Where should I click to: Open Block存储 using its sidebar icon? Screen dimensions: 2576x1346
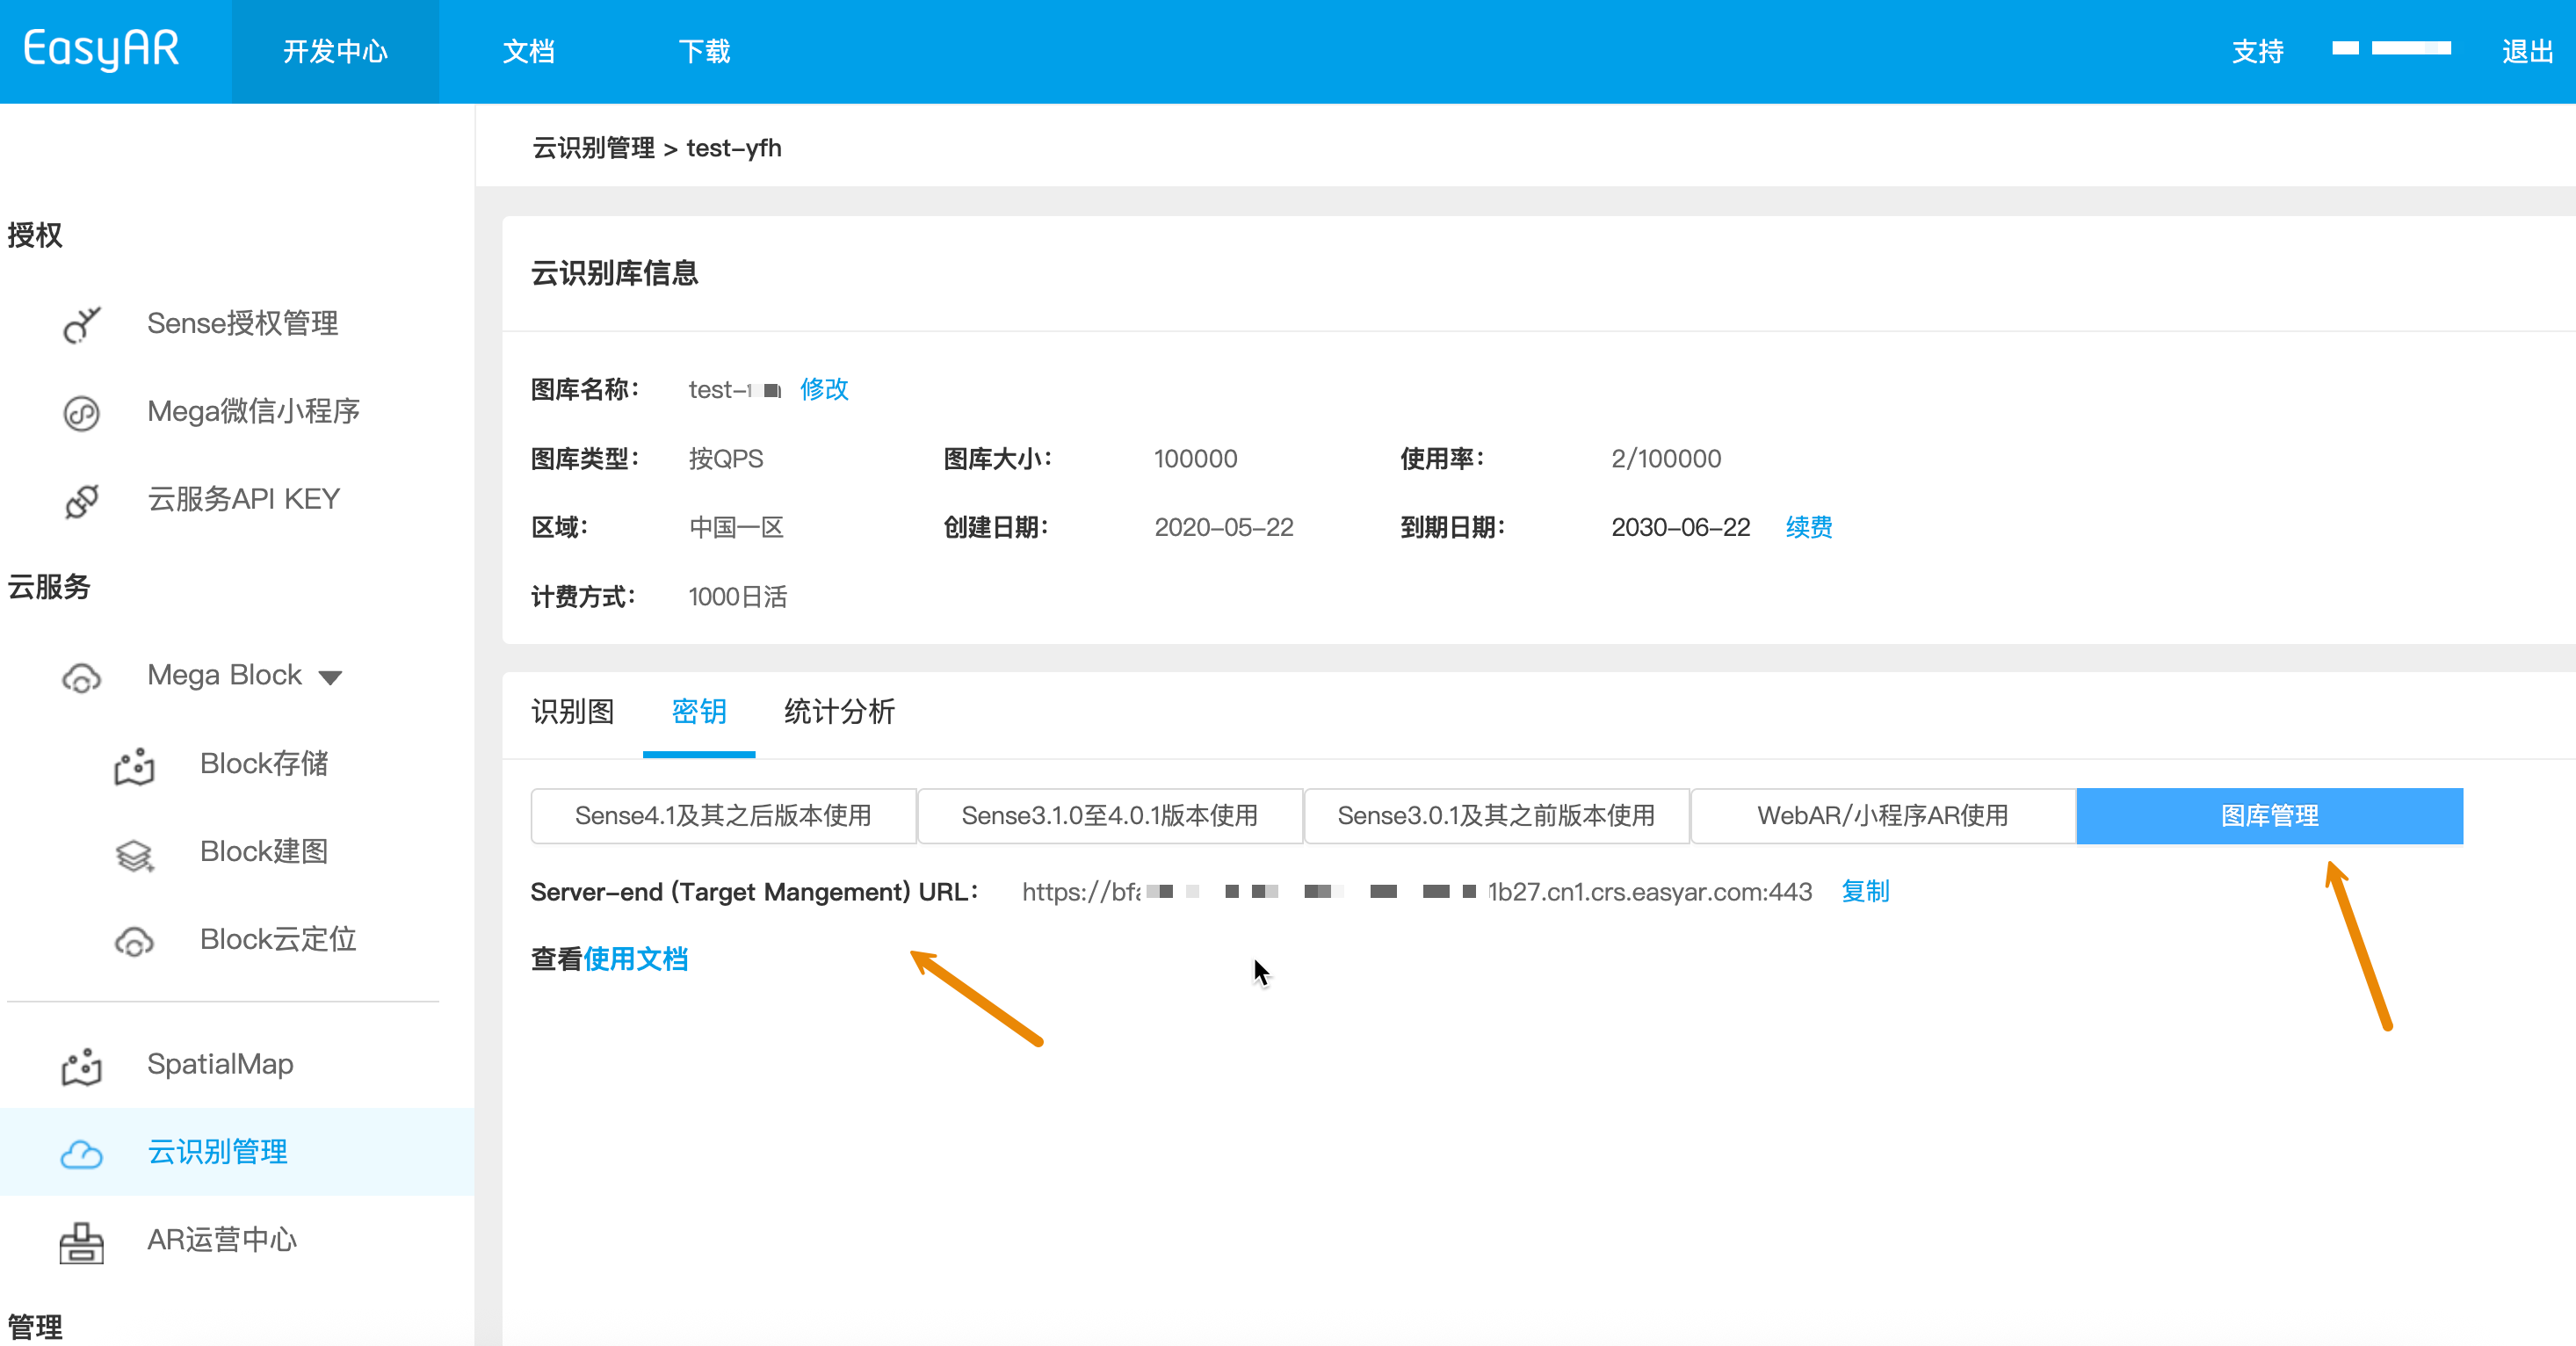pyautogui.click(x=135, y=765)
